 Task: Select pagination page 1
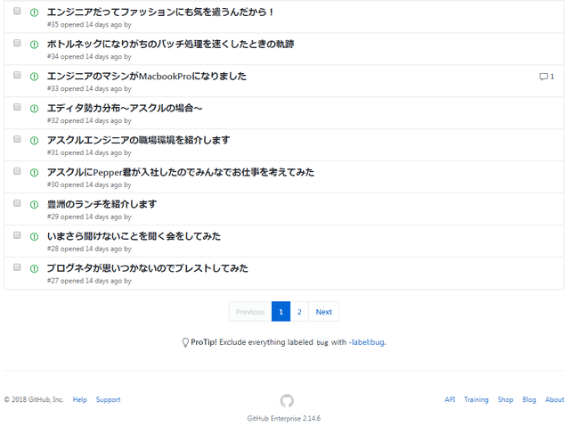tap(281, 312)
